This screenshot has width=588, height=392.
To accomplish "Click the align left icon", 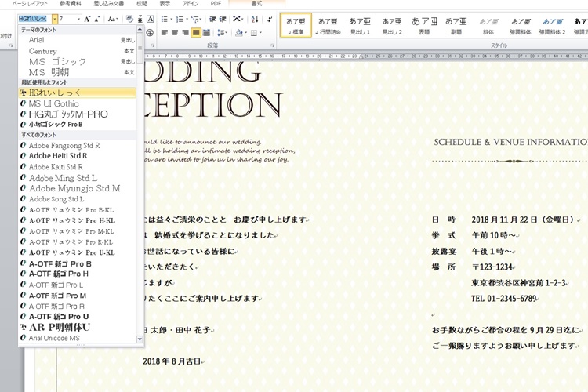I will (x=163, y=33).
